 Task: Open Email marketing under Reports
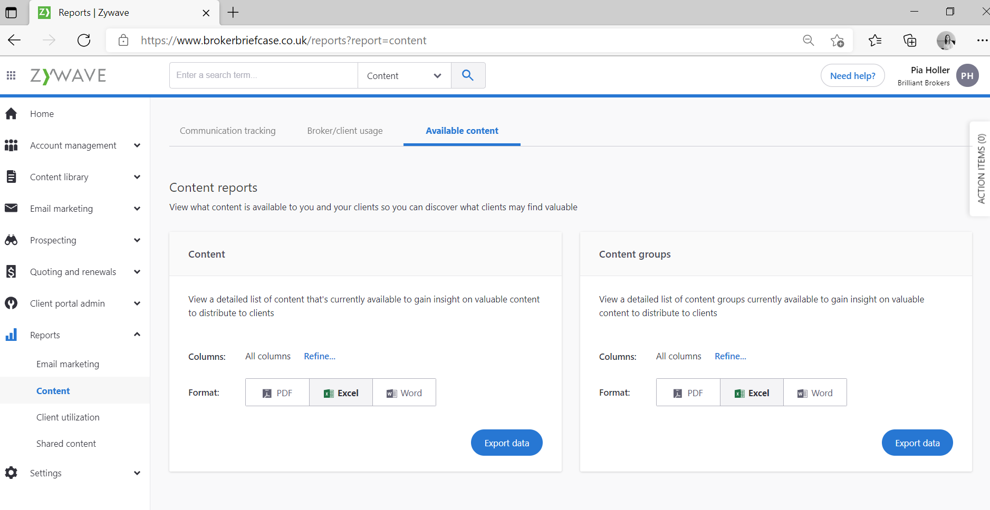coord(68,364)
